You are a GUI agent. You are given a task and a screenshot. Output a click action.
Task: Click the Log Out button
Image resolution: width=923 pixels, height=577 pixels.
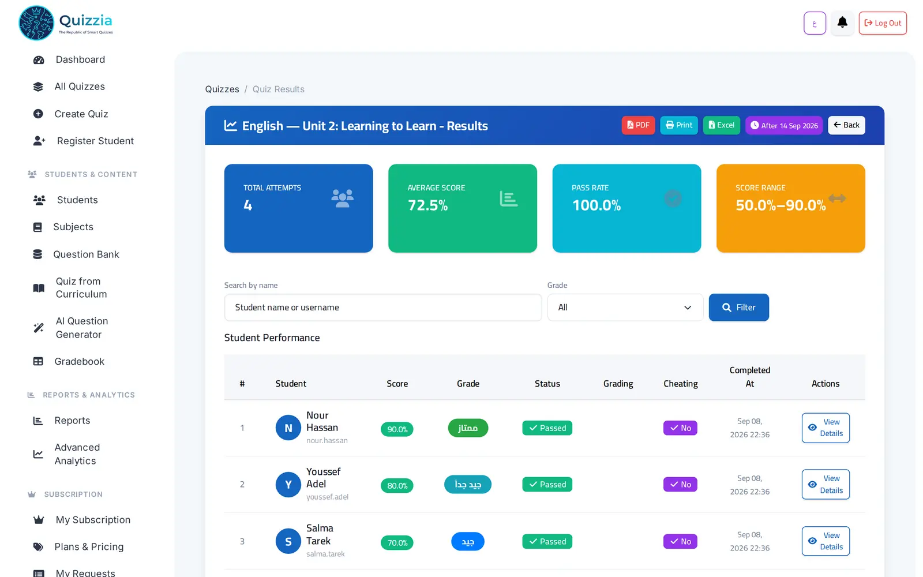pyautogui.click(x=883, y=23)
